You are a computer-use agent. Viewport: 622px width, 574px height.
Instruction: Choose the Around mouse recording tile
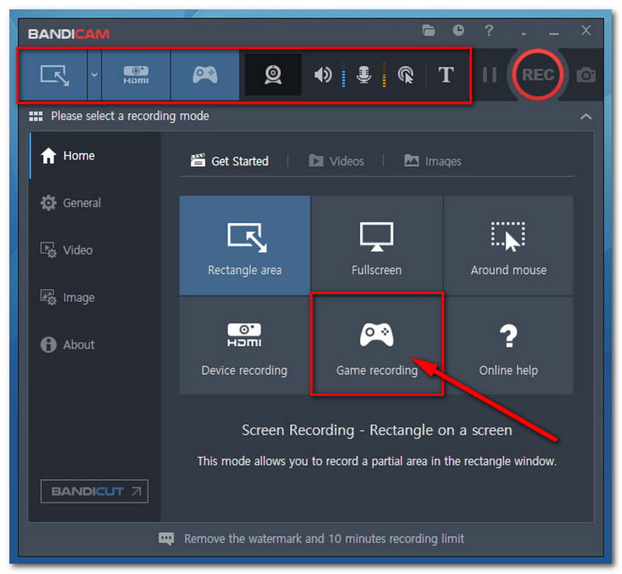[x=508, y=245]
